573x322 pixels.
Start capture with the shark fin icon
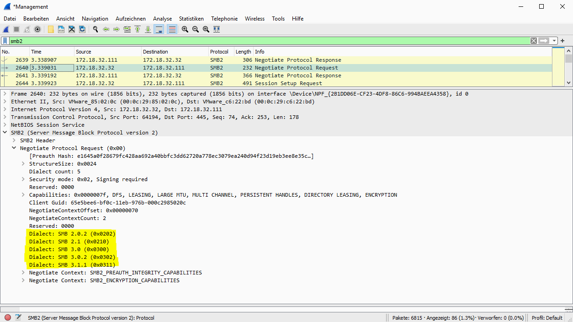coord(6,29)
